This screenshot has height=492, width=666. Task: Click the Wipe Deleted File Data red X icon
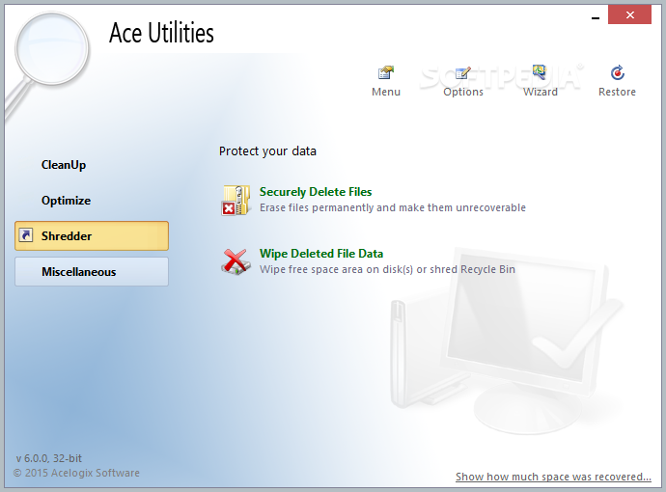point(236,261)
